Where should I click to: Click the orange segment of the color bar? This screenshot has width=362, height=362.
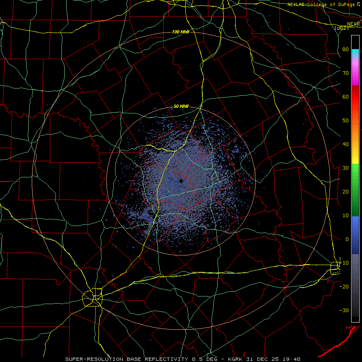tap(355, 129)
